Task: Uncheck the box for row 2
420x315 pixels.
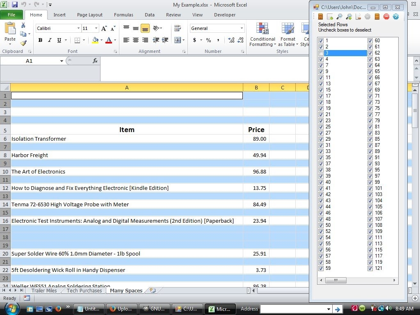Action: click(x=321, y=47)
